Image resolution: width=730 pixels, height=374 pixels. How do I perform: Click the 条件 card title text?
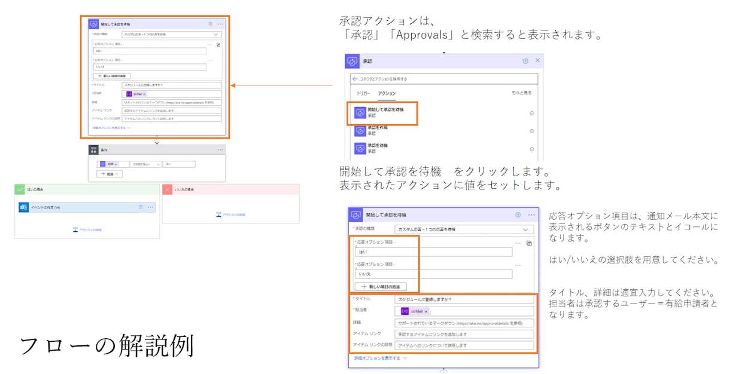(104, 150)
